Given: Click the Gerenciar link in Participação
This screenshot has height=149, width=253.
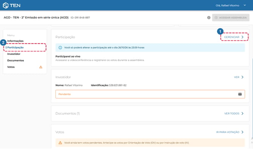Looking at the screenshot, I should [x=232, y=37].
